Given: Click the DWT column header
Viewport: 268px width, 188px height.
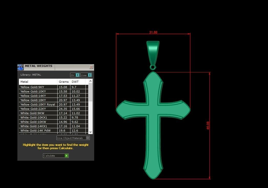Looking at the screenshot, I should 78,82.
